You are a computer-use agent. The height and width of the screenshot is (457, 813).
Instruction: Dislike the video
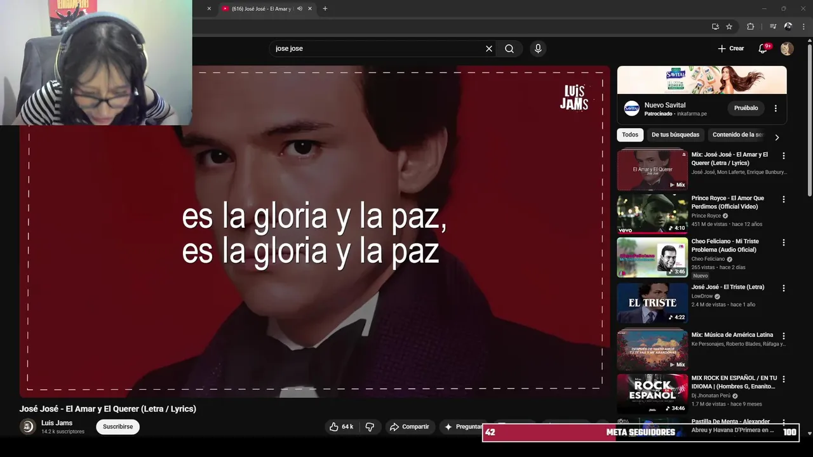[x=370, y=427]
